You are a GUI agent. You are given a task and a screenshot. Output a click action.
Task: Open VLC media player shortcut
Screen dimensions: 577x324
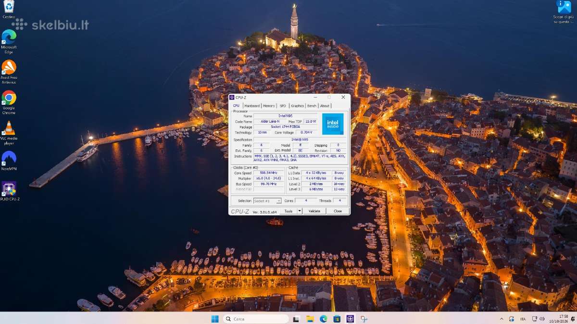pyautogui.click(x=9, y=133)
